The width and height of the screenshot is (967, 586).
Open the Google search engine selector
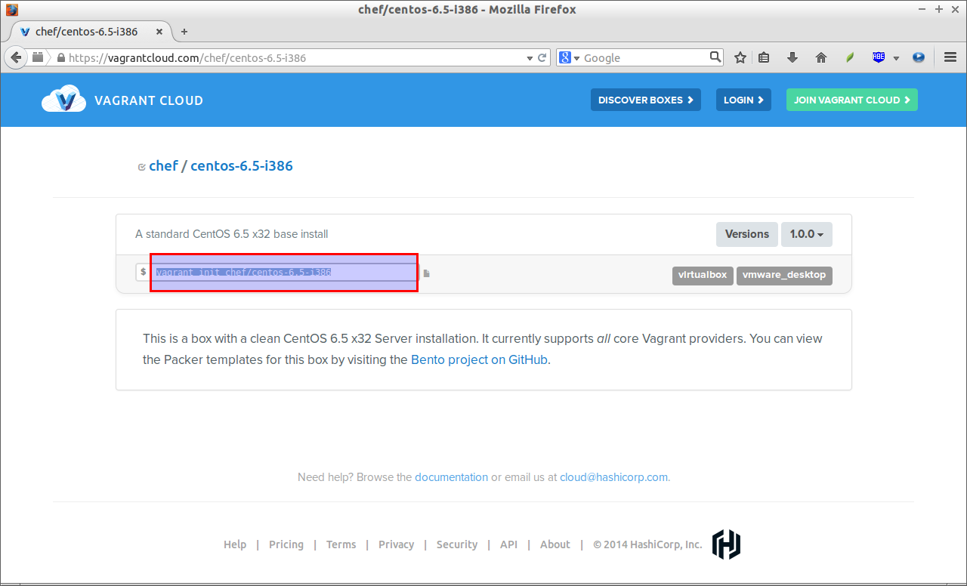(x=569, y=57)
